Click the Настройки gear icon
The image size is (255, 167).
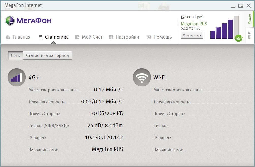pos(111,37)
